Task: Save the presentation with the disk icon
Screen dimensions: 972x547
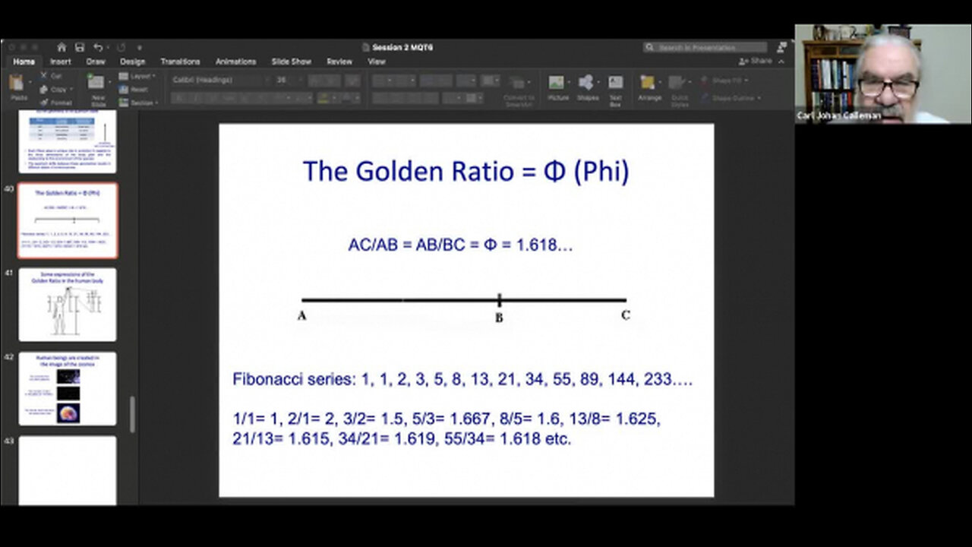Action: click(80, 47)
